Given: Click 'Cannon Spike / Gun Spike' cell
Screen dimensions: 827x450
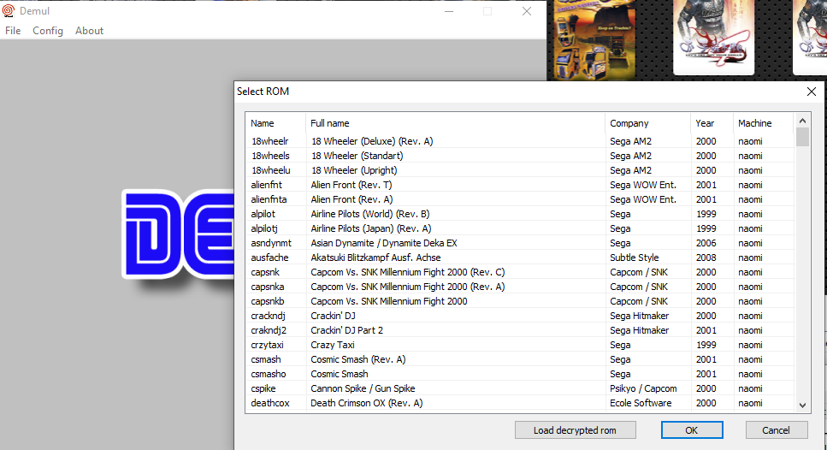Looking at the screenshot, I should (x=363, y=388).
